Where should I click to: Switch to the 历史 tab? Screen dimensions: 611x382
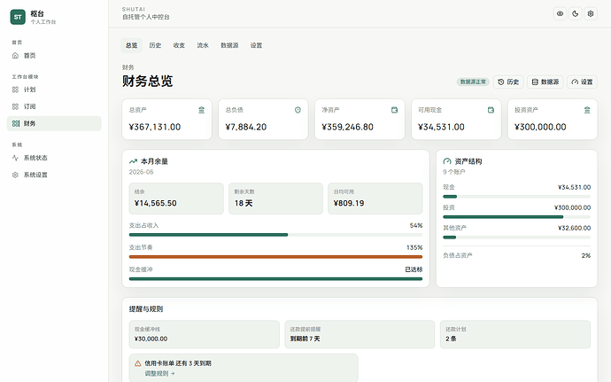[x=155, y=45]
